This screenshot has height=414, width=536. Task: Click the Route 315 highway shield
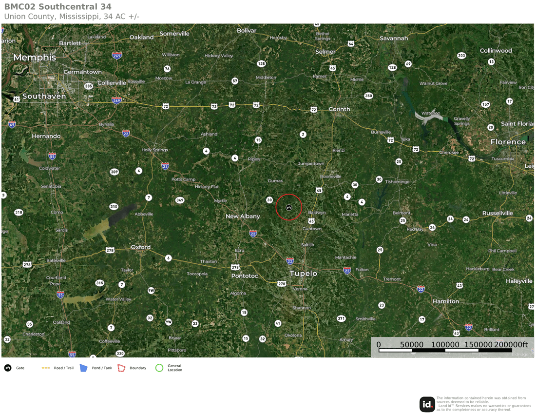99,283
